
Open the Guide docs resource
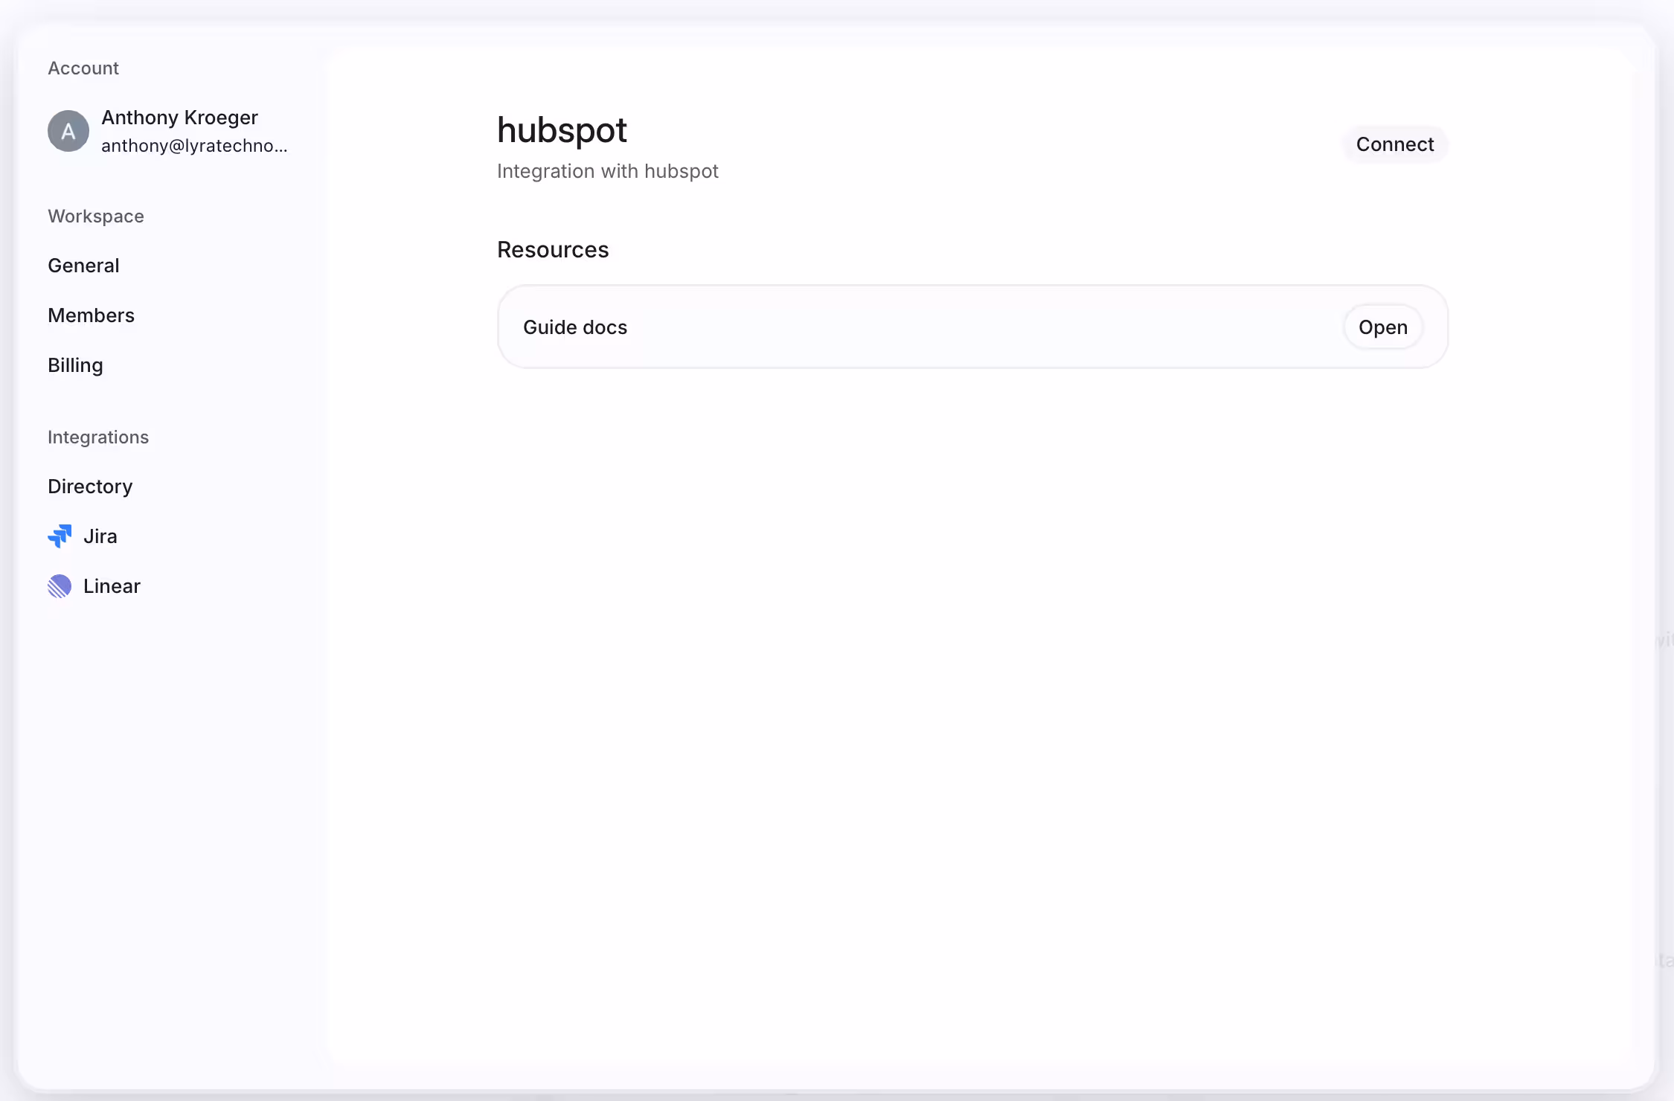[1383, 327]
